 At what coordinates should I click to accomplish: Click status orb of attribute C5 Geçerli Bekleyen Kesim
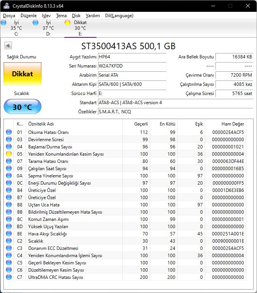[x=9, y=263]
